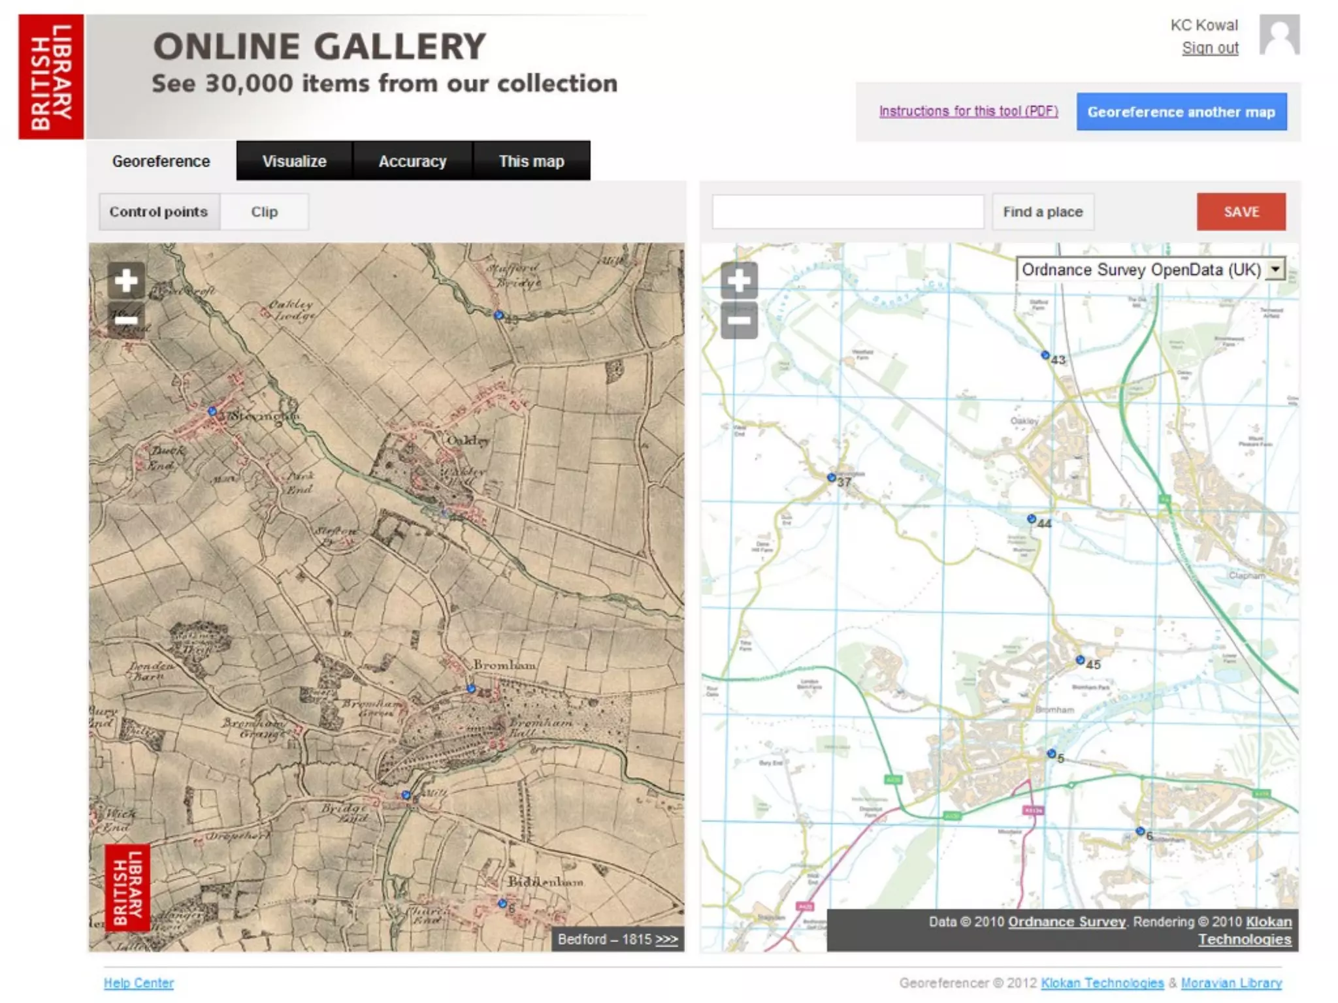Viewport: 1338px width, 1003px height.
Task: Expand the Bedford – 1815 map info link
Action: coord(666,939)
